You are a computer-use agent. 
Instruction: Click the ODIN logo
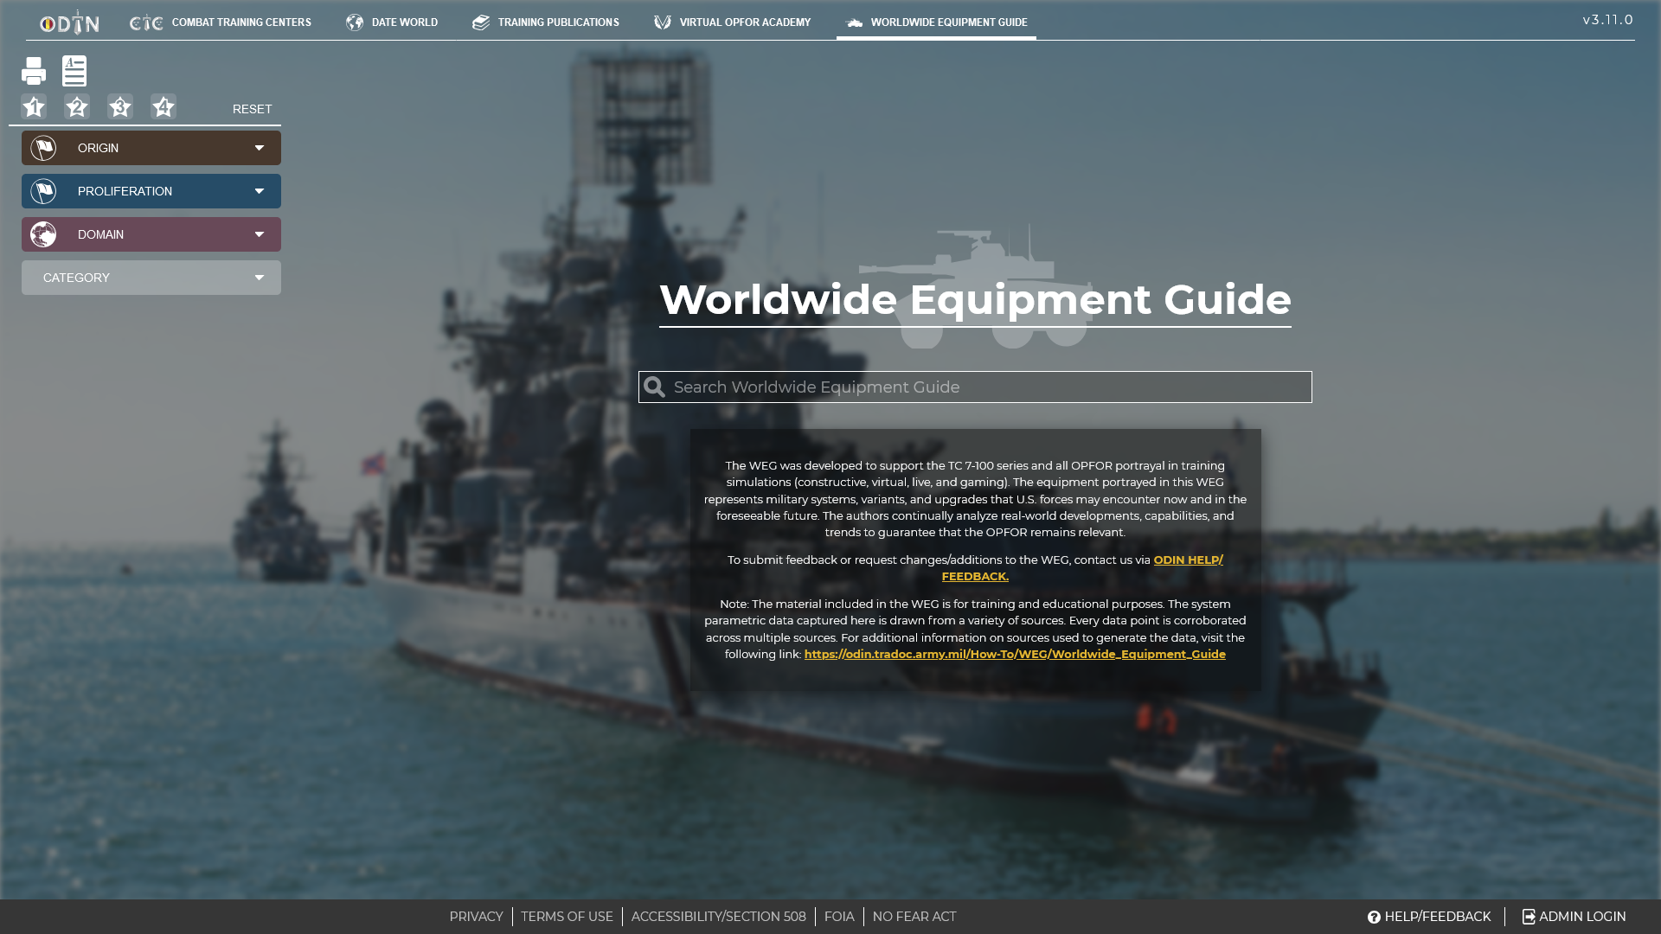click(69, 22)
